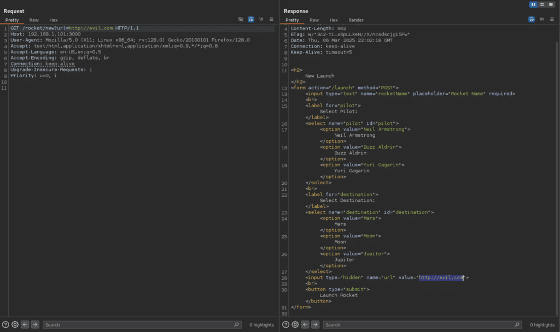Click the back search arrow in Response footer
The height and width of the screenshot is (332, 560).
[305, 324]
